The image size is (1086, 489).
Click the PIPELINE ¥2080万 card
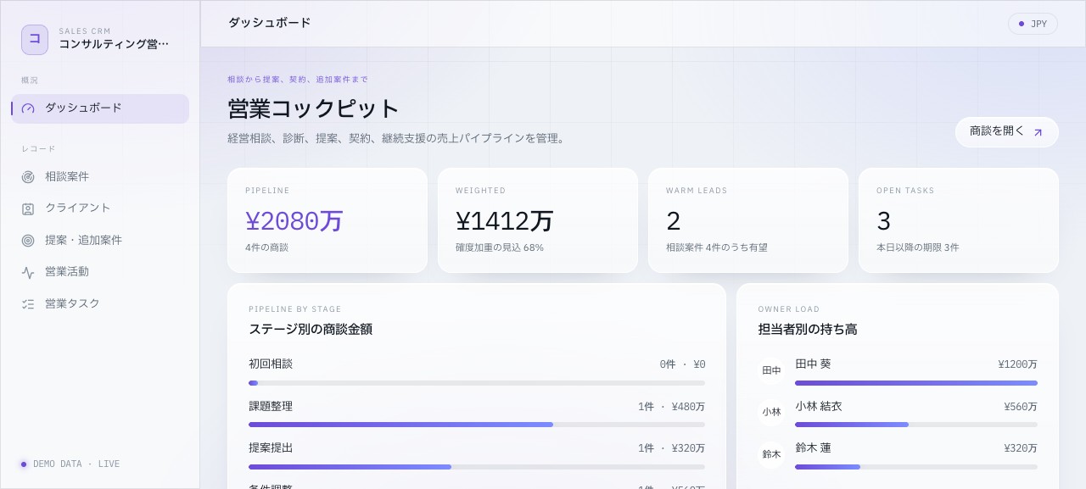pos(327,220)
